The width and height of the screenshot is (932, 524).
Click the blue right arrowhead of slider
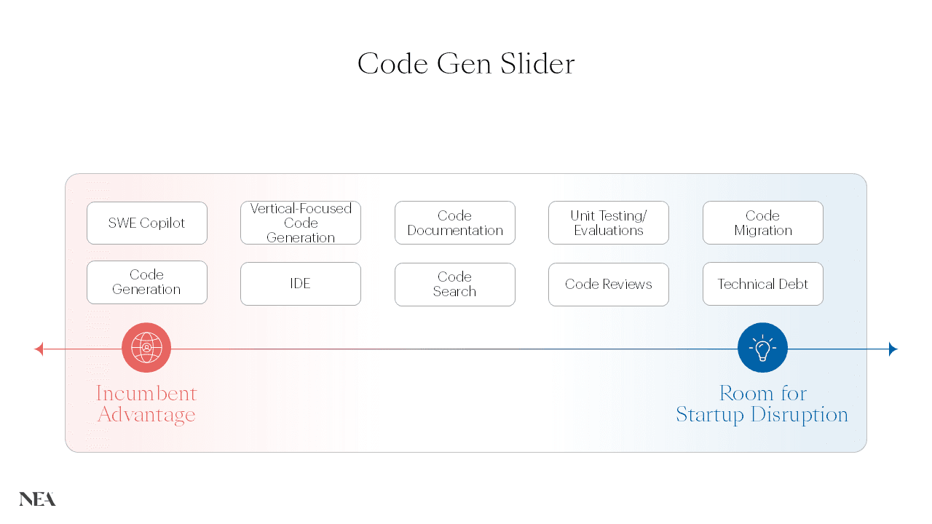pyautogui.click(x=893, y=349)
